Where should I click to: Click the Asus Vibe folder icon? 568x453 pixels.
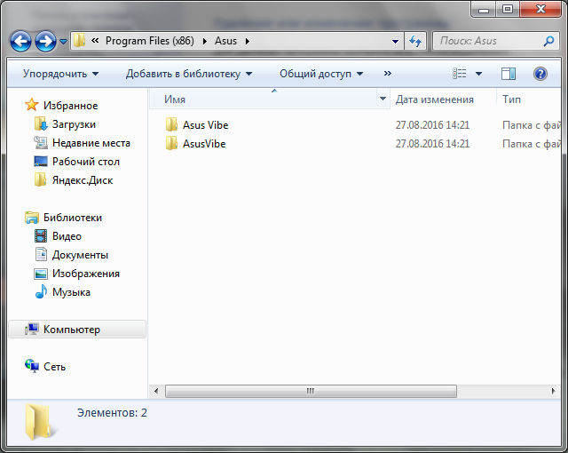(171, 124)
